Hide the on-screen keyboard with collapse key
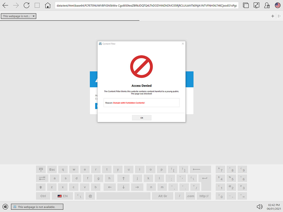This screenshot has width=283, height=212. point(41,169)
